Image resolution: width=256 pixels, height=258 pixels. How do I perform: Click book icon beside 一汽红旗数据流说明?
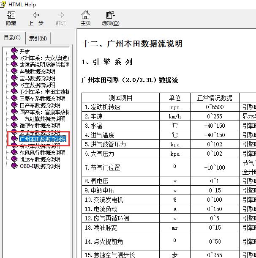coord(14,118)
